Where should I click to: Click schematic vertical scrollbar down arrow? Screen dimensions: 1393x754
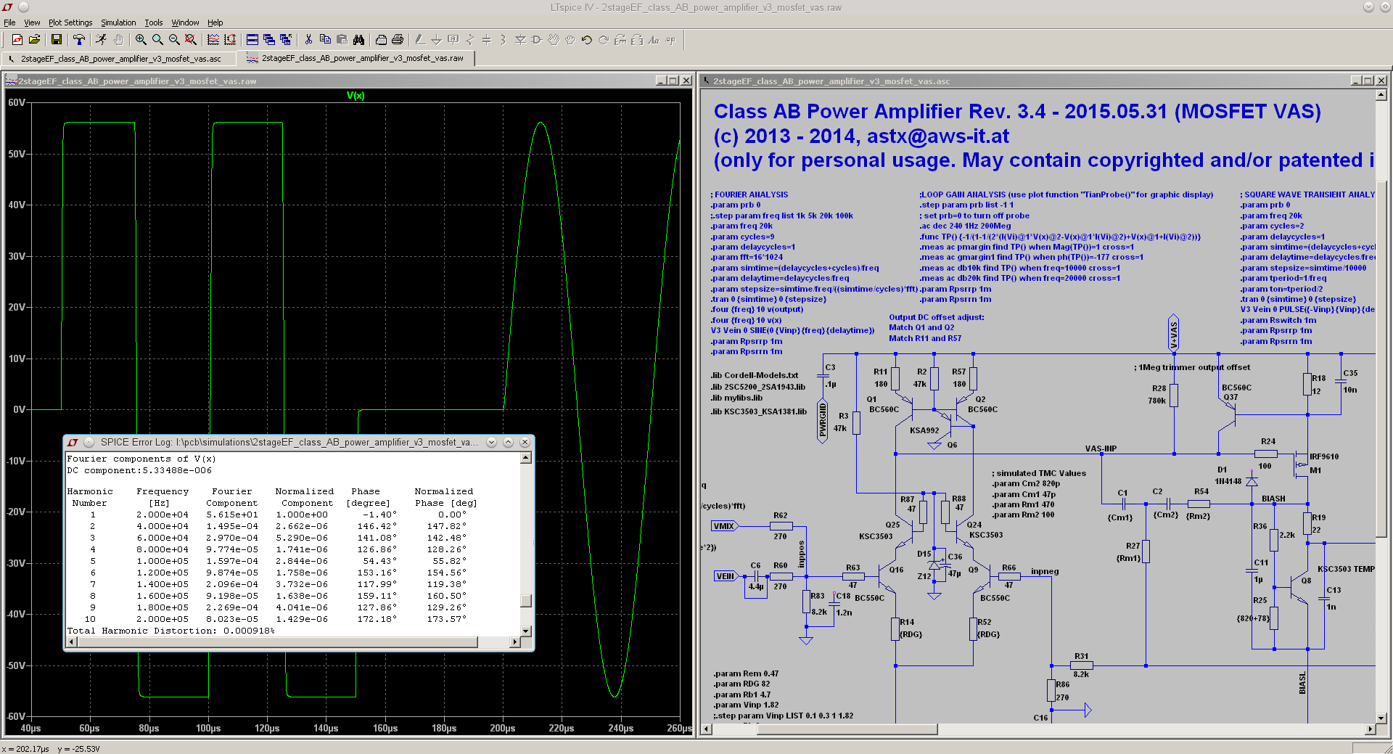[1381, 718]
